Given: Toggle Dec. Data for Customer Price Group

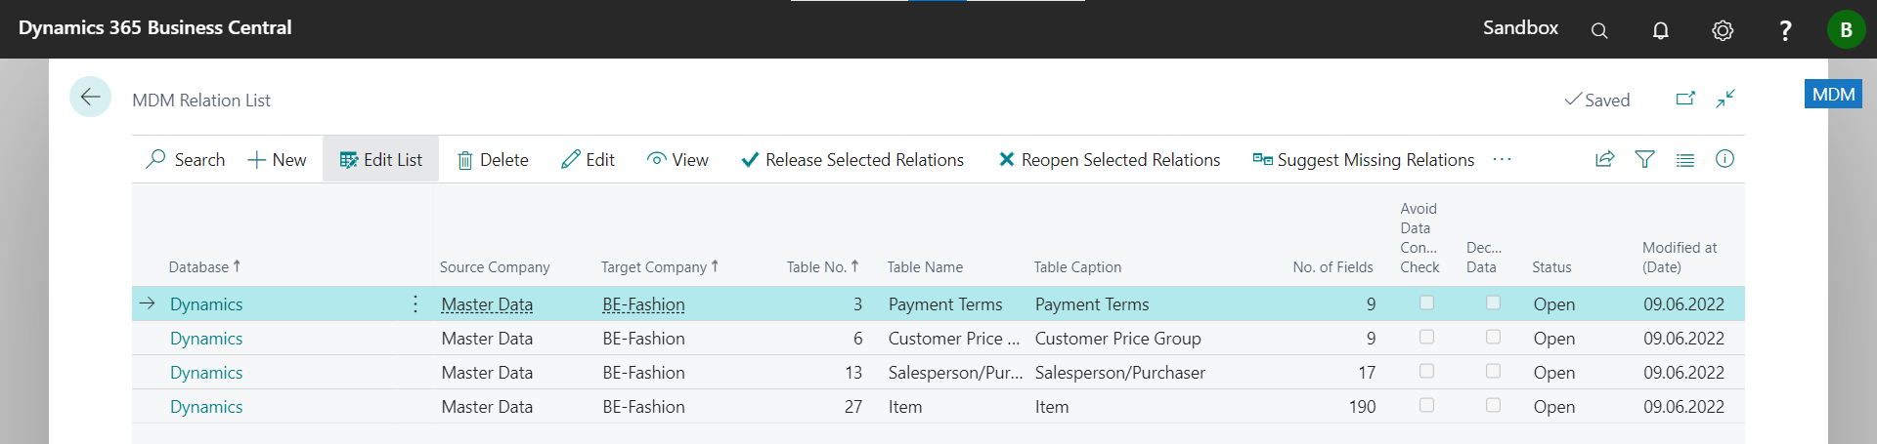Looking at the screenshot, I should (1493, 337).
